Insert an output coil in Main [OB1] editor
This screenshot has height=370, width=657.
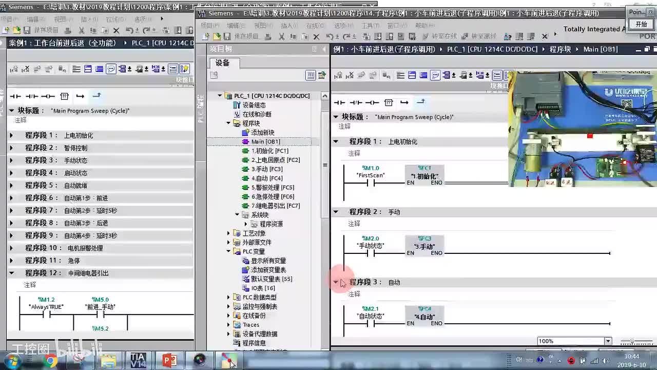[372, 102]
